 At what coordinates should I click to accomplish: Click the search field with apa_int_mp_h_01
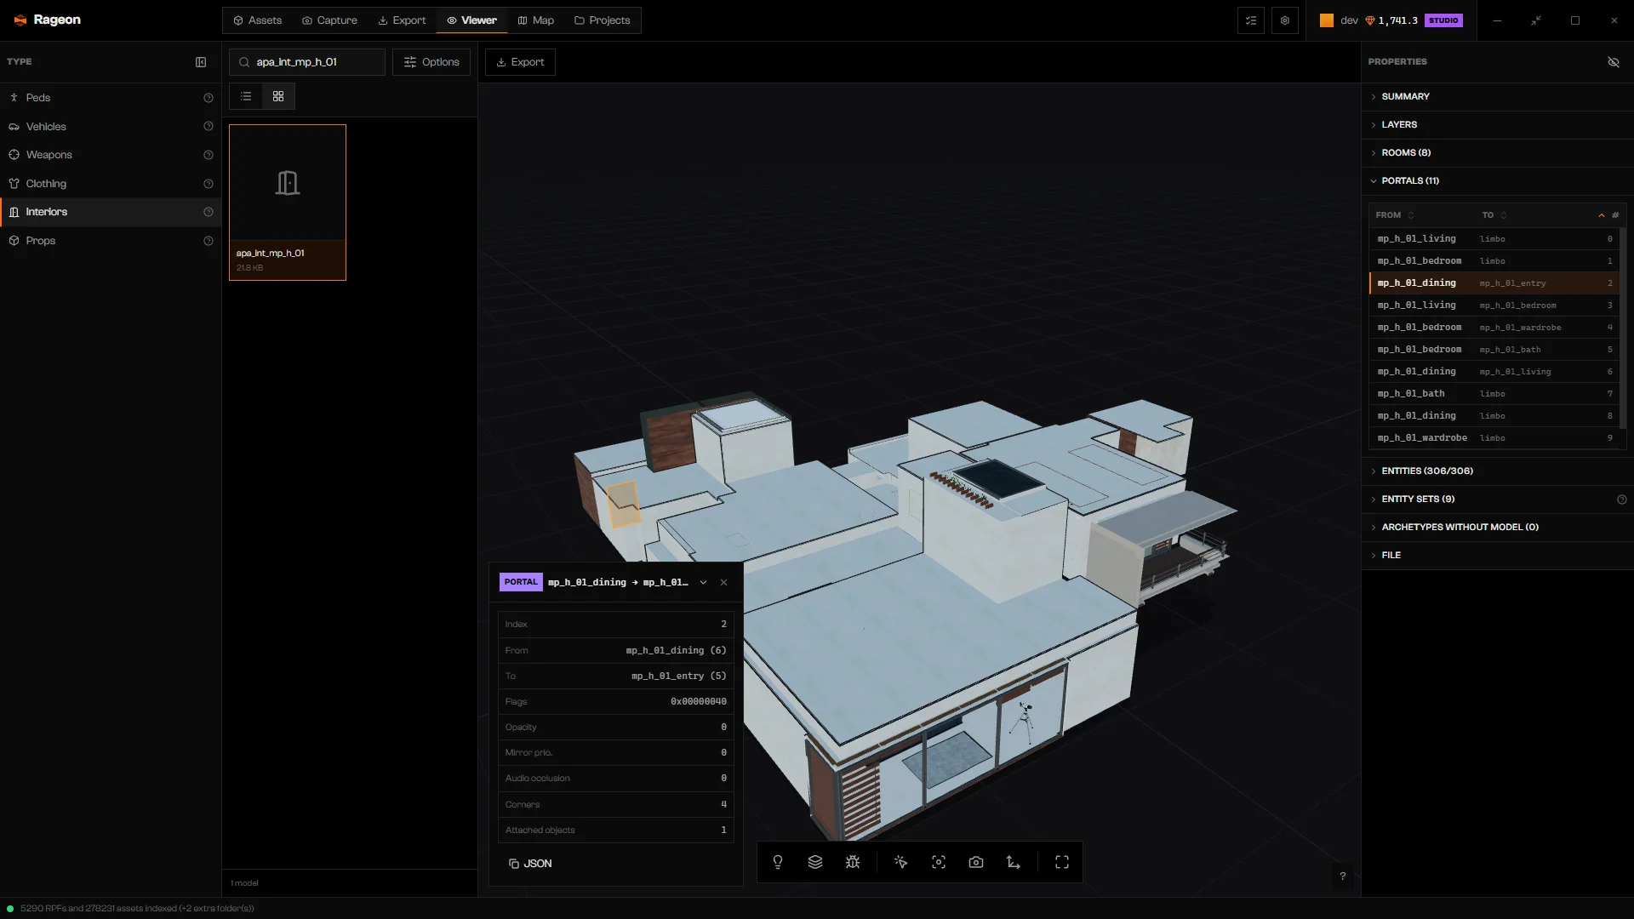[307, 62]
